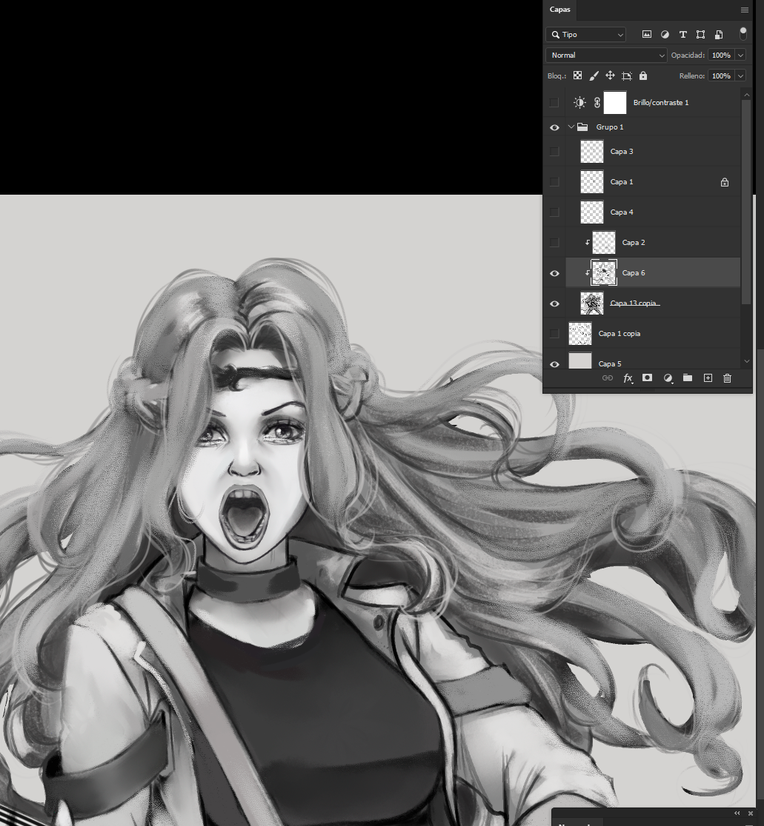
Task: Hide Grupo 1 group visibility
Action: click(554, 127)
